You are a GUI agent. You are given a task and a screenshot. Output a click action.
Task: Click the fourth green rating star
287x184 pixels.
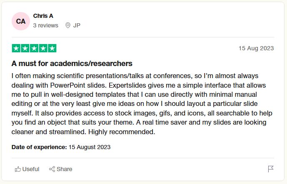tap(43, 48)
